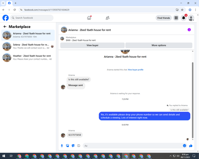
Task: Click the Find friends button
Action: tap(164, 18)
